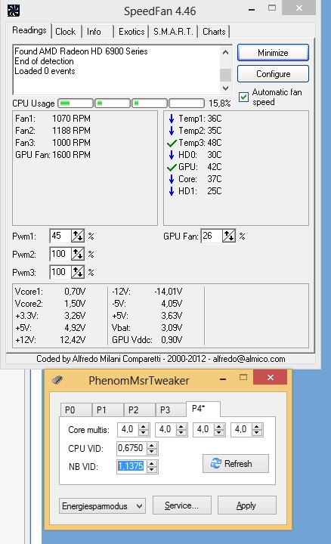The image size is (331, 544).
Task: Click the fourth empty CPU usage bar
Action: pyautogui.click(x=187, y=103)
